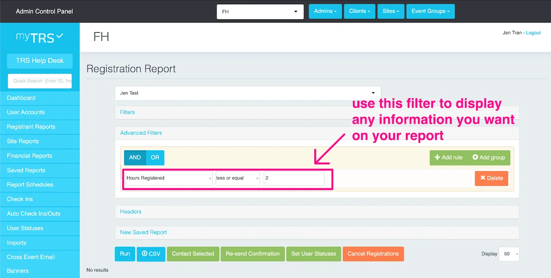Open Report Schedules in the sidebar

click(40, 185)
